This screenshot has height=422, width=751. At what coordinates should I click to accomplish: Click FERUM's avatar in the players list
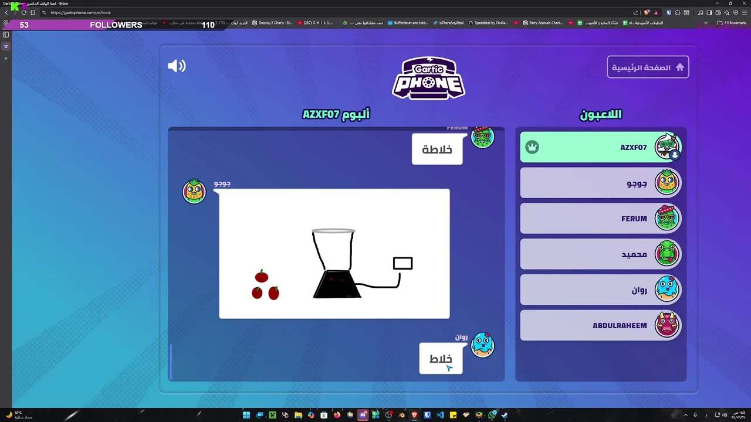(x=667, y=219)
